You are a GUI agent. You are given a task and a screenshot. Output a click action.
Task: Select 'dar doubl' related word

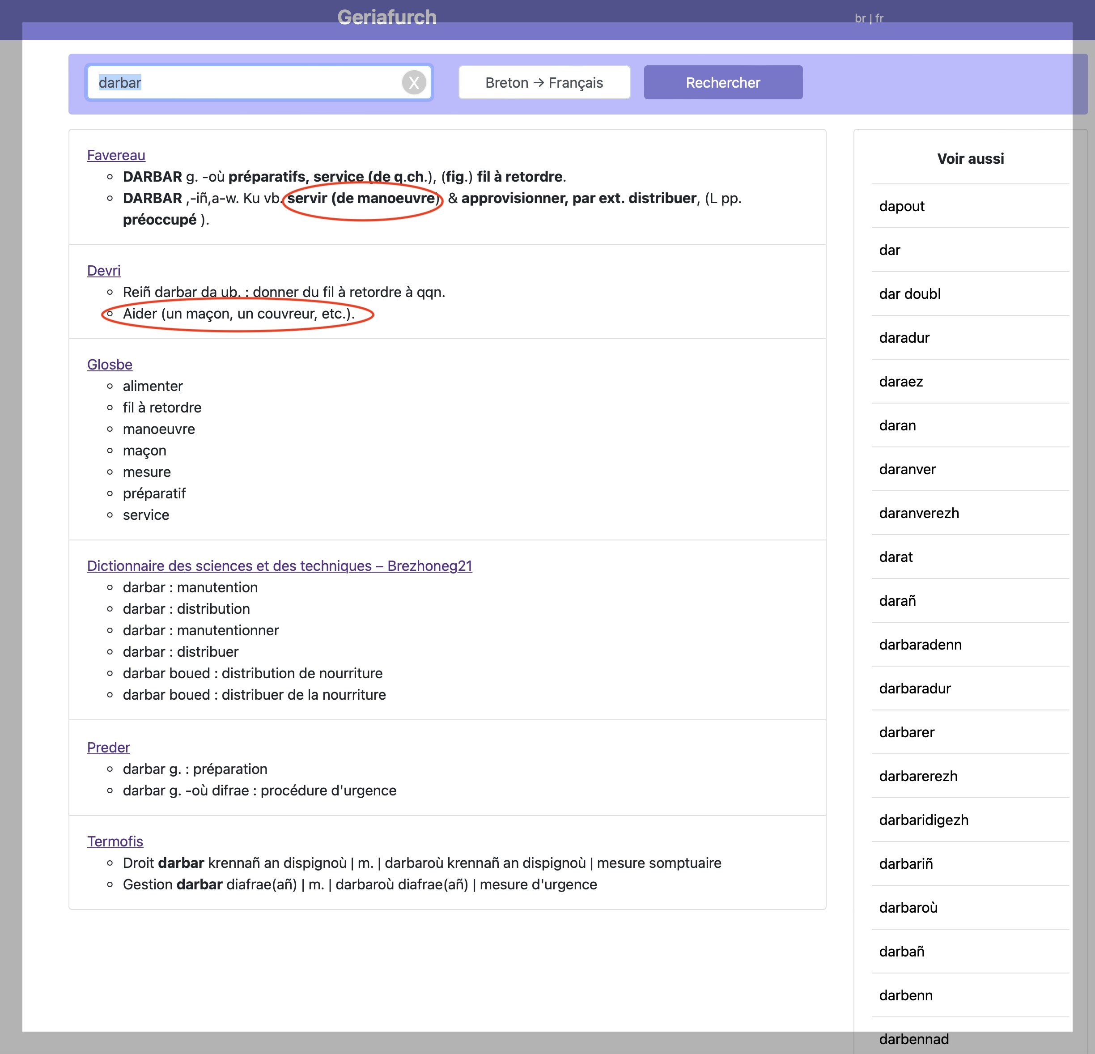(x=909, y=294)
